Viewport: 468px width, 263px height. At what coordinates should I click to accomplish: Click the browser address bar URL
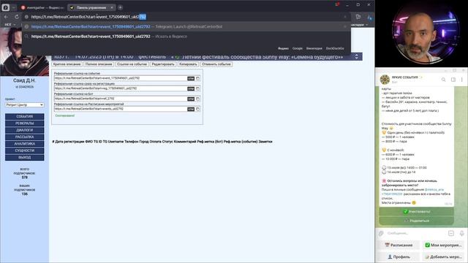pos(88,17)
